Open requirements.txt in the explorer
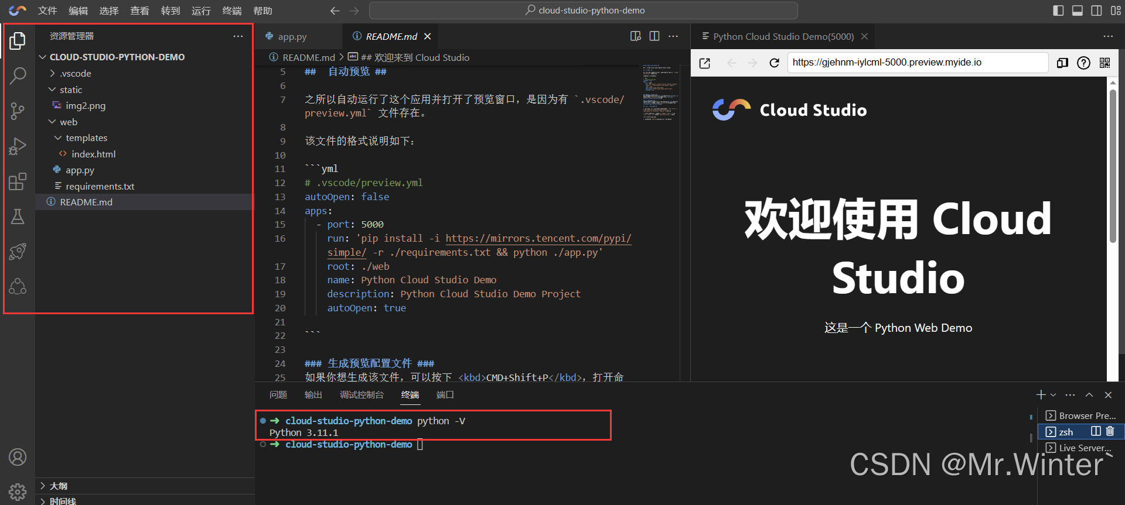This screenshot has height=505, width=1125. tap(100, 186)
